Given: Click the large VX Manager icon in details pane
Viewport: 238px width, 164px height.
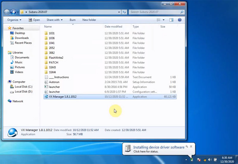Looking at the screenshot, I should (x=12, y=132).
